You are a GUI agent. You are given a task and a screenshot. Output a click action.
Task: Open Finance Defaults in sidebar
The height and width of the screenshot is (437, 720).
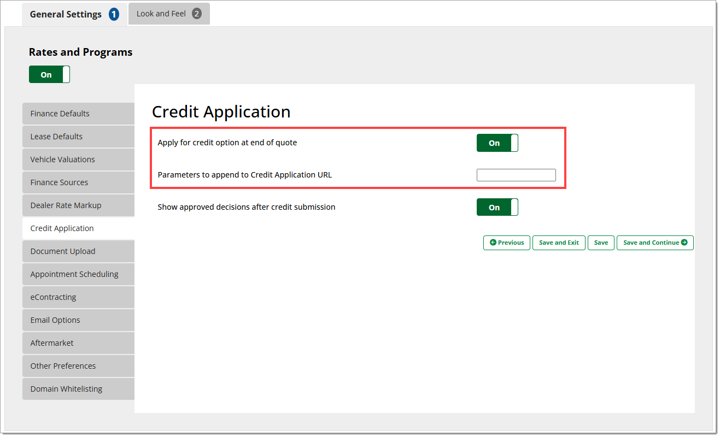tap(78, 114)
